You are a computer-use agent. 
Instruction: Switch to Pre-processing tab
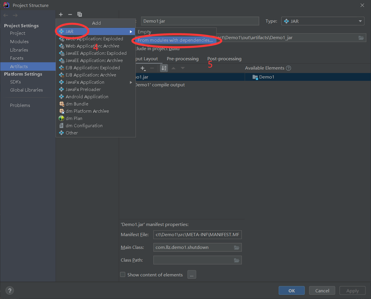tap(182, 59)
